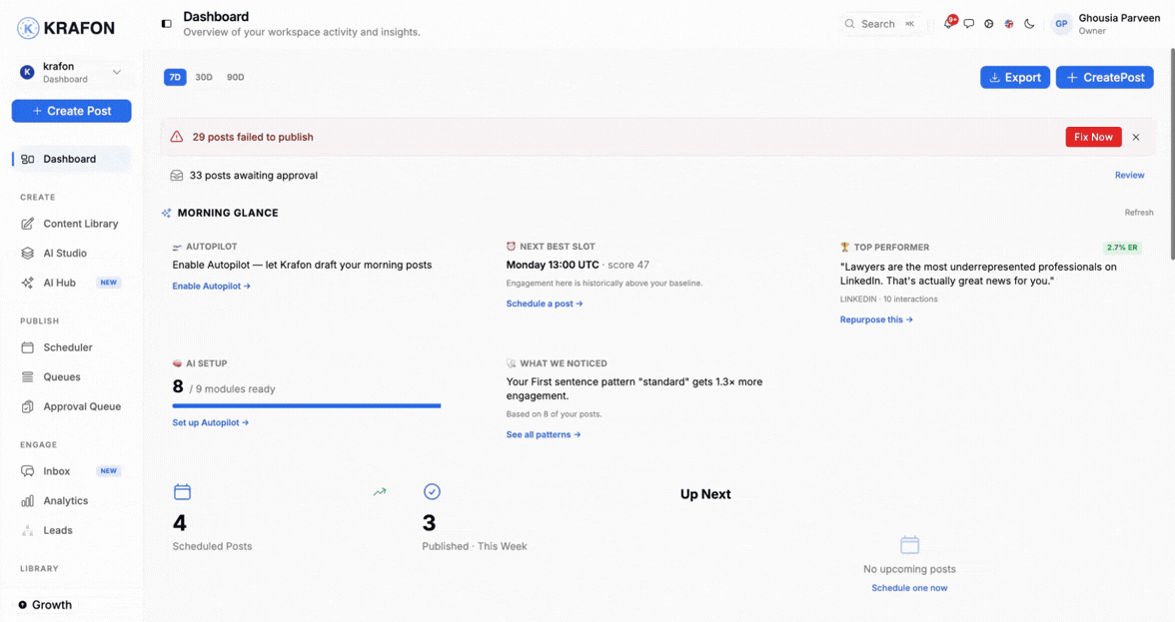Screen dimensions: 1175x622
Task: Click the 2.7% ER badge
Action: (x=1122, y=248)
